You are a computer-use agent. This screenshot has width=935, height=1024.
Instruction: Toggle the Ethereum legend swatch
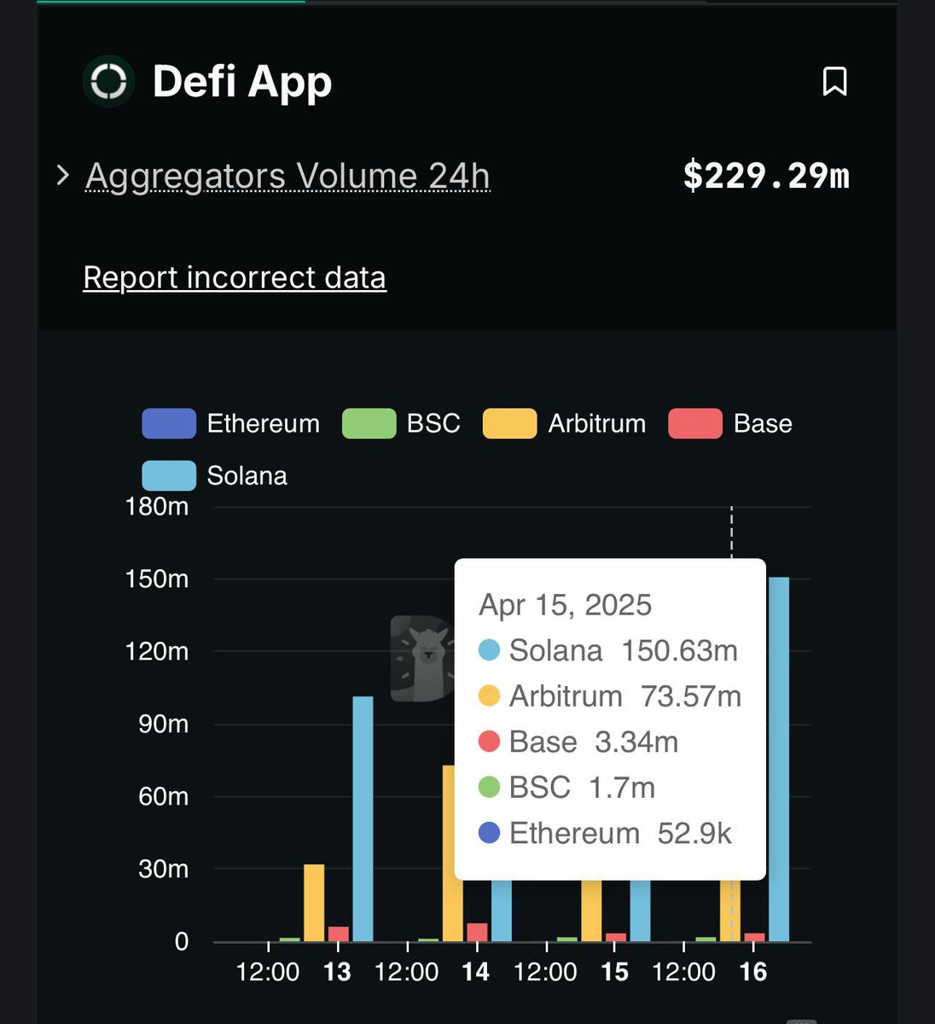click(169, 423)
